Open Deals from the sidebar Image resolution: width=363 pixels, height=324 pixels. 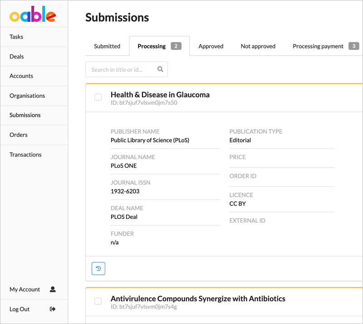(x=17, y=57)
